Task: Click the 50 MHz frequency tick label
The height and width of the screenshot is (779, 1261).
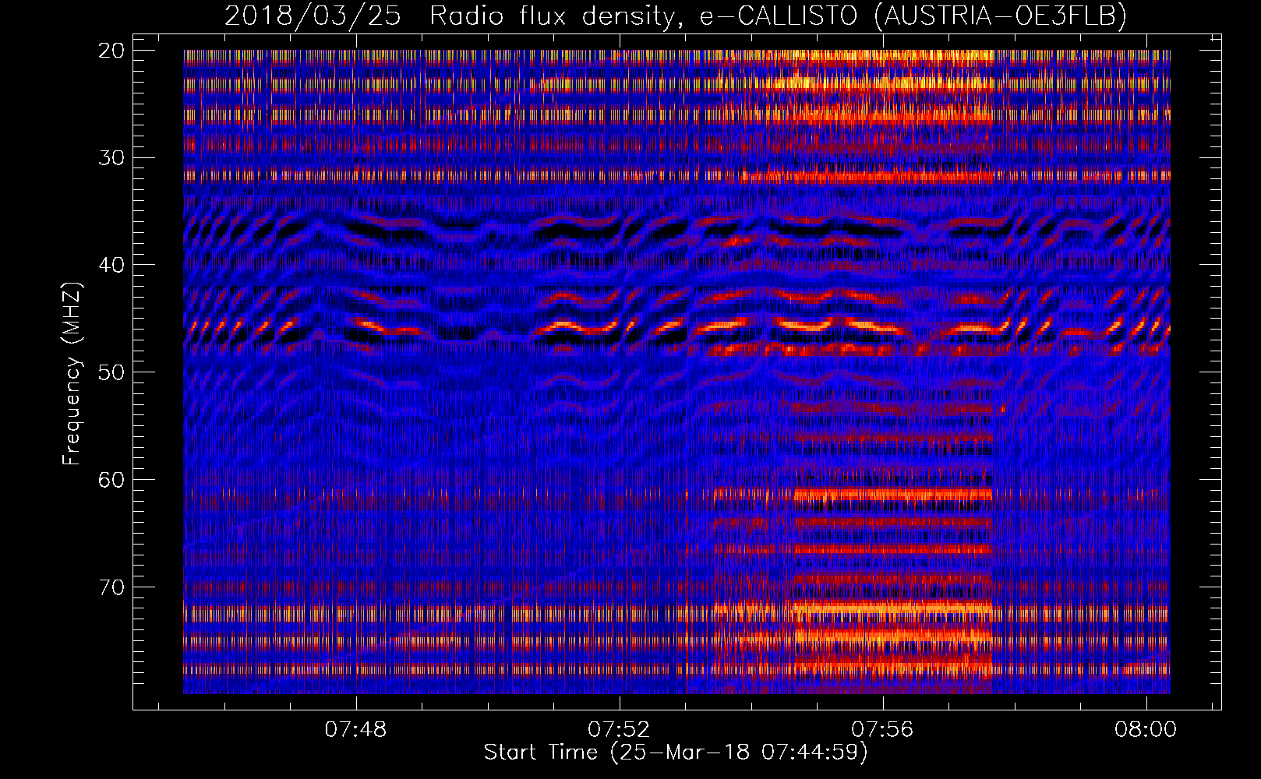Action: pyautogui.click(x=111, y=372)
